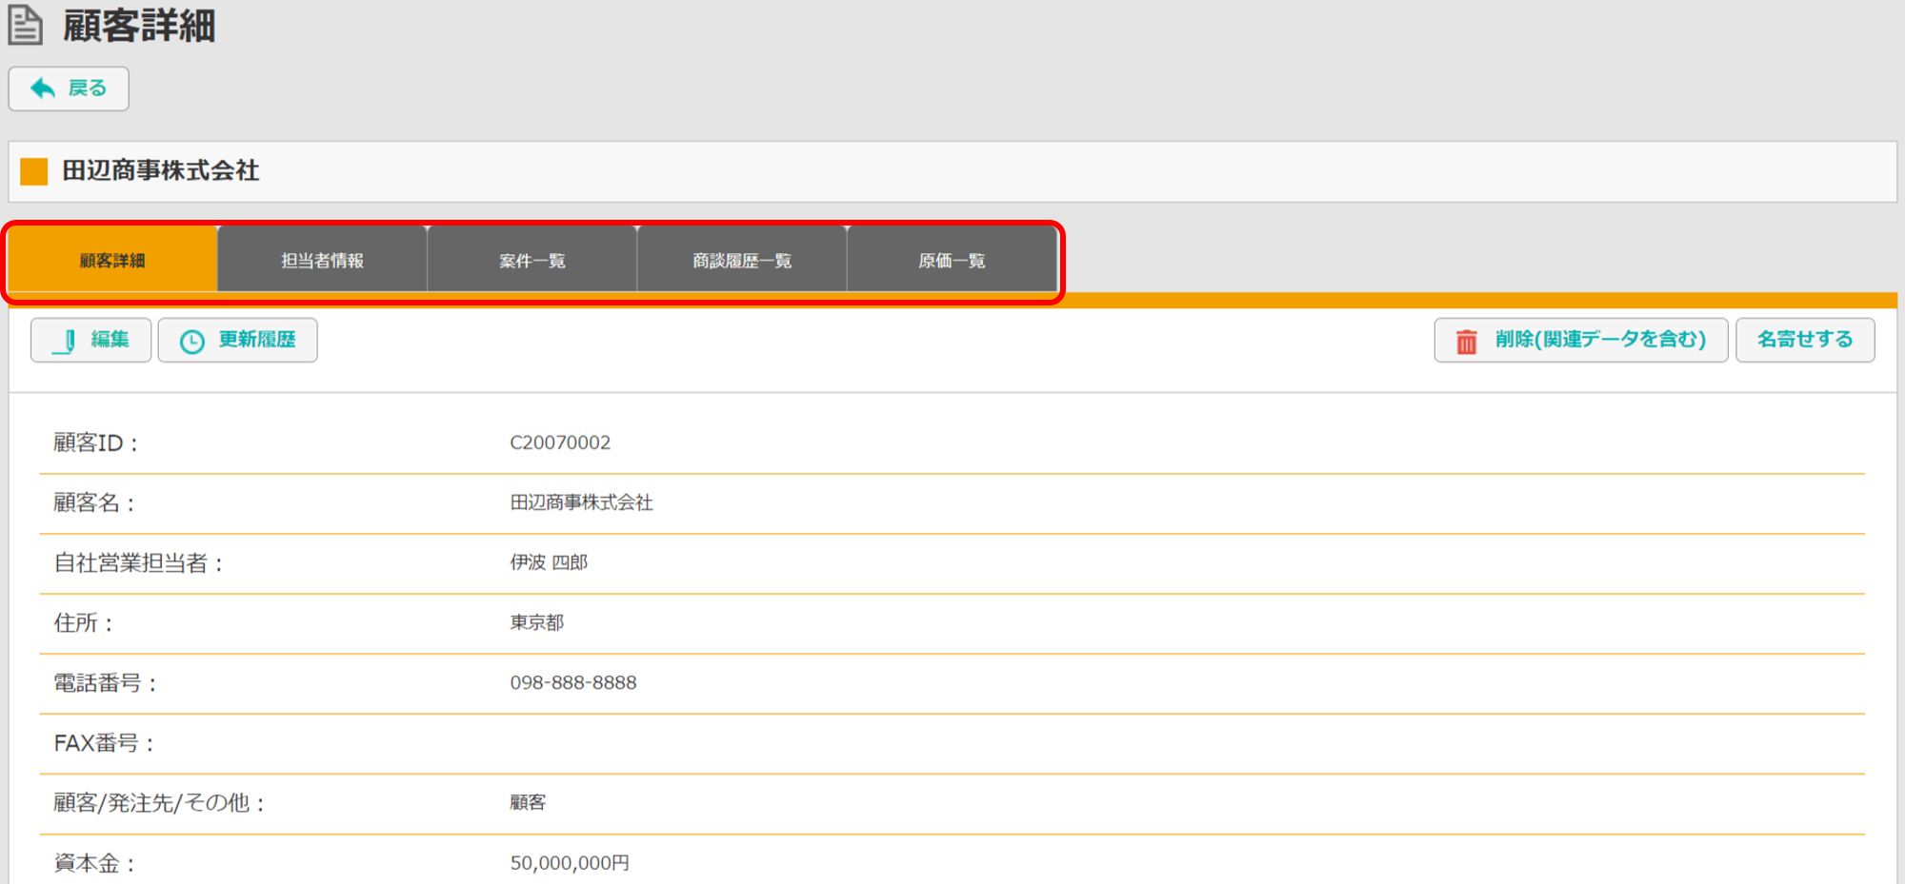The width and height of the screenshot is (1905, 884).
Task: Click the sales rep name 伊波 四郎
Action: (550, 562)
